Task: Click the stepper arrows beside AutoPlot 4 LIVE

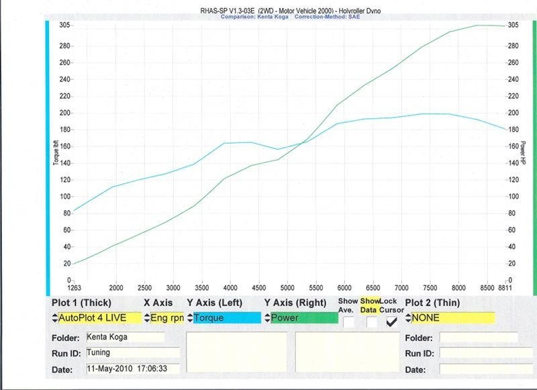Action: pos(55,318)
